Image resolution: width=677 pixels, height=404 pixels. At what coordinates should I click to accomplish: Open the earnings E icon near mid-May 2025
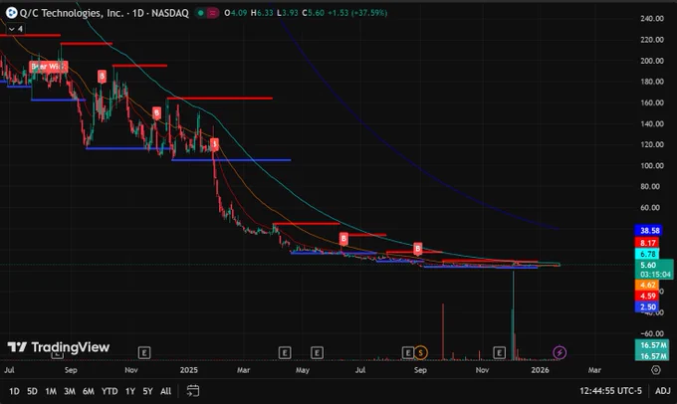point(317,353)
